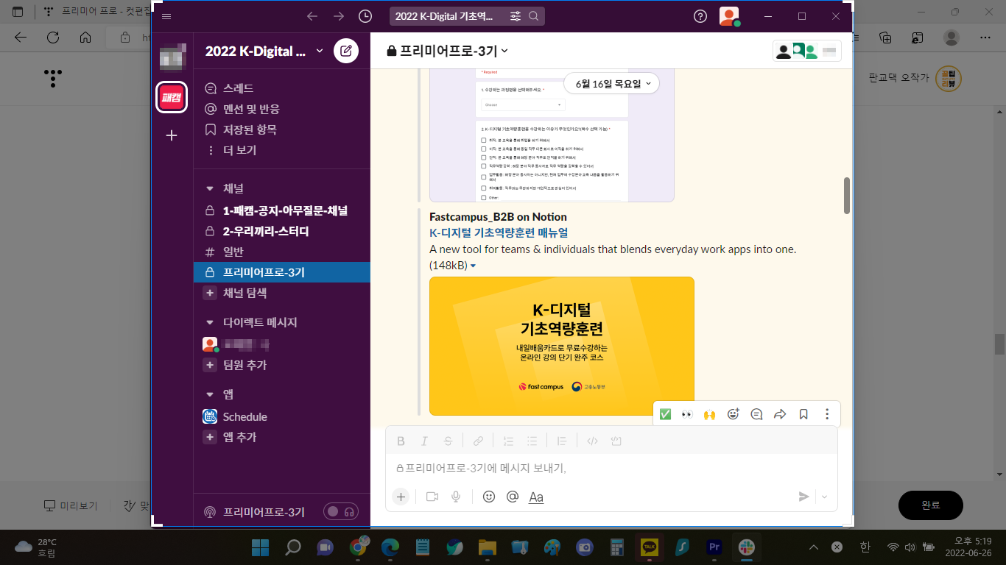
Task: Open KakaoTalk from the taskbar
Action: (650, 547)
